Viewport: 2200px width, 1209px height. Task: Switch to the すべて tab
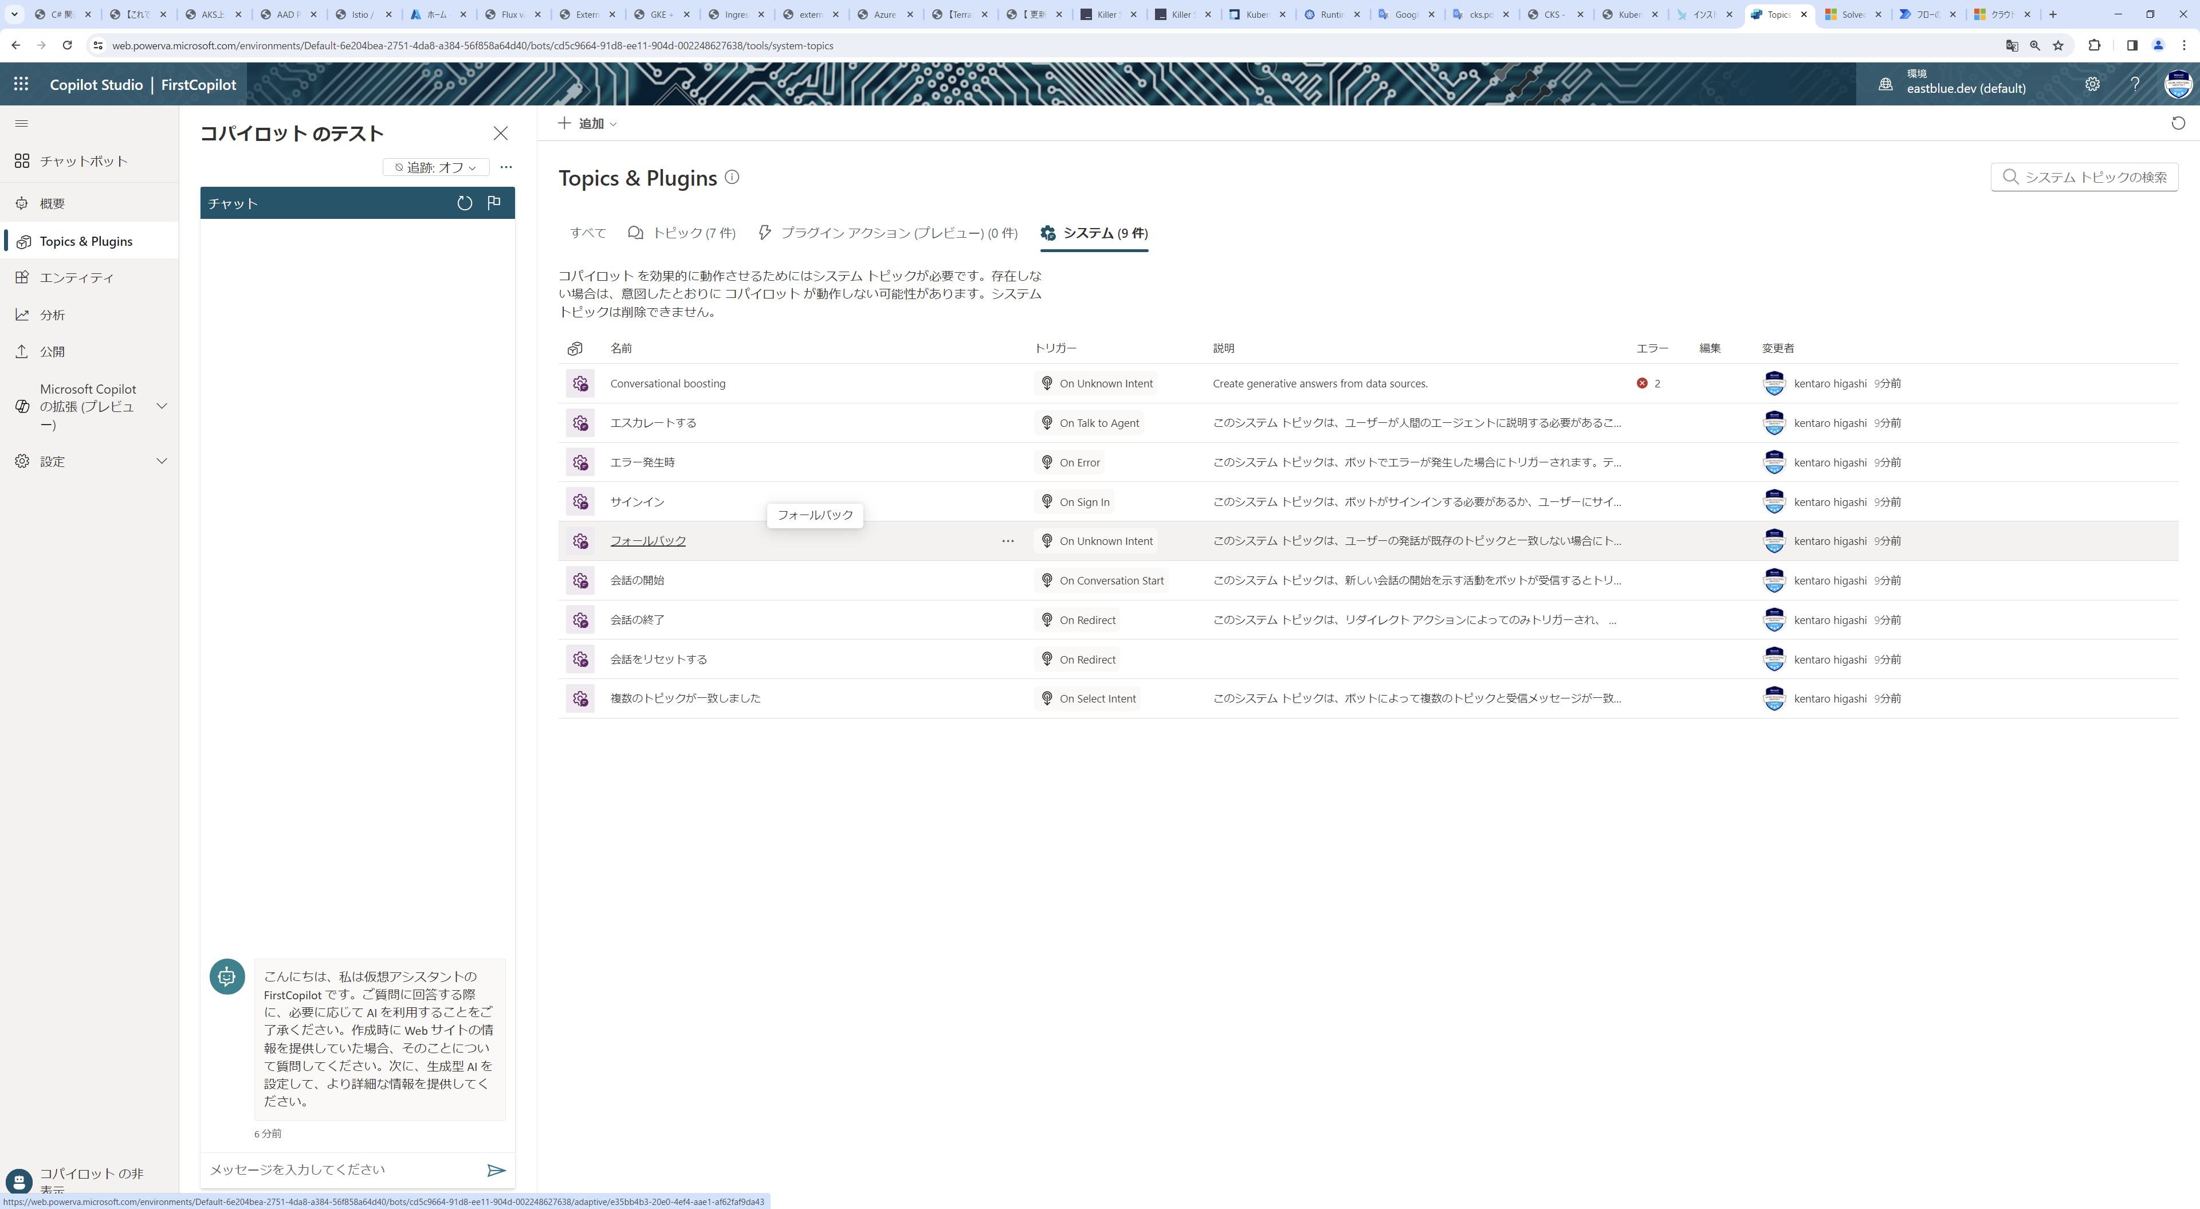[588, 233]
